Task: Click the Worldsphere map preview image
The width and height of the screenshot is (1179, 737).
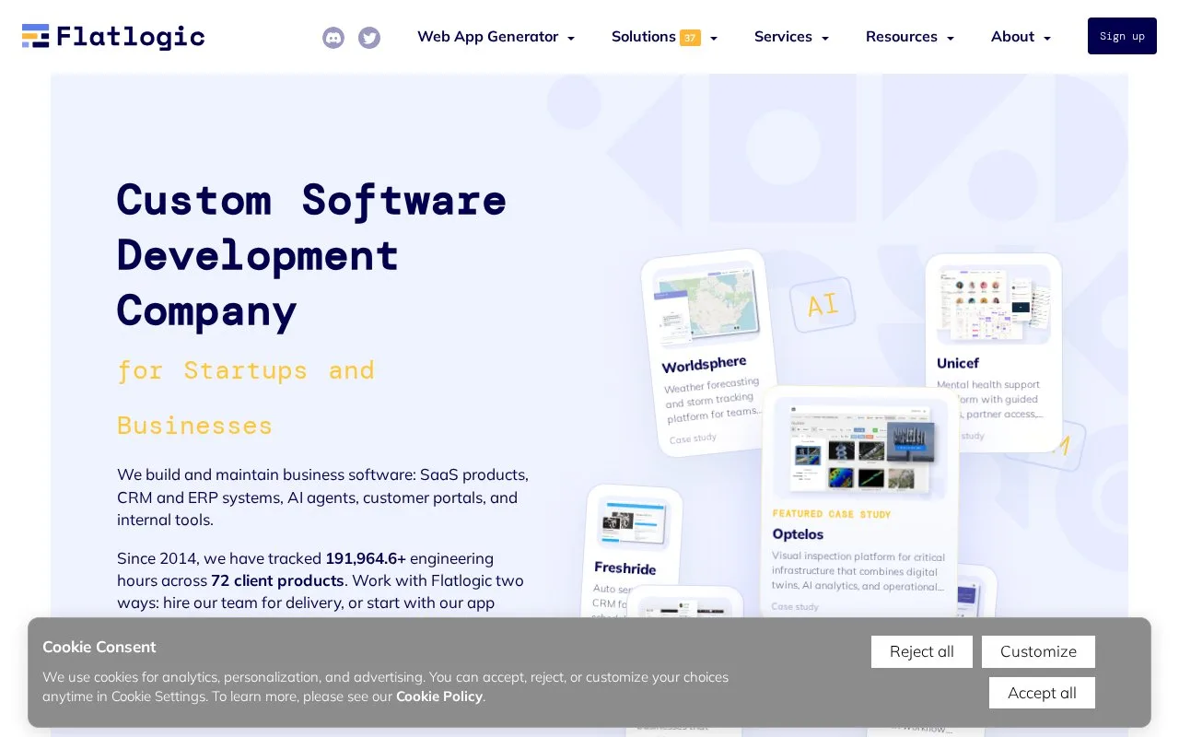Action: (x=706, y=303)
